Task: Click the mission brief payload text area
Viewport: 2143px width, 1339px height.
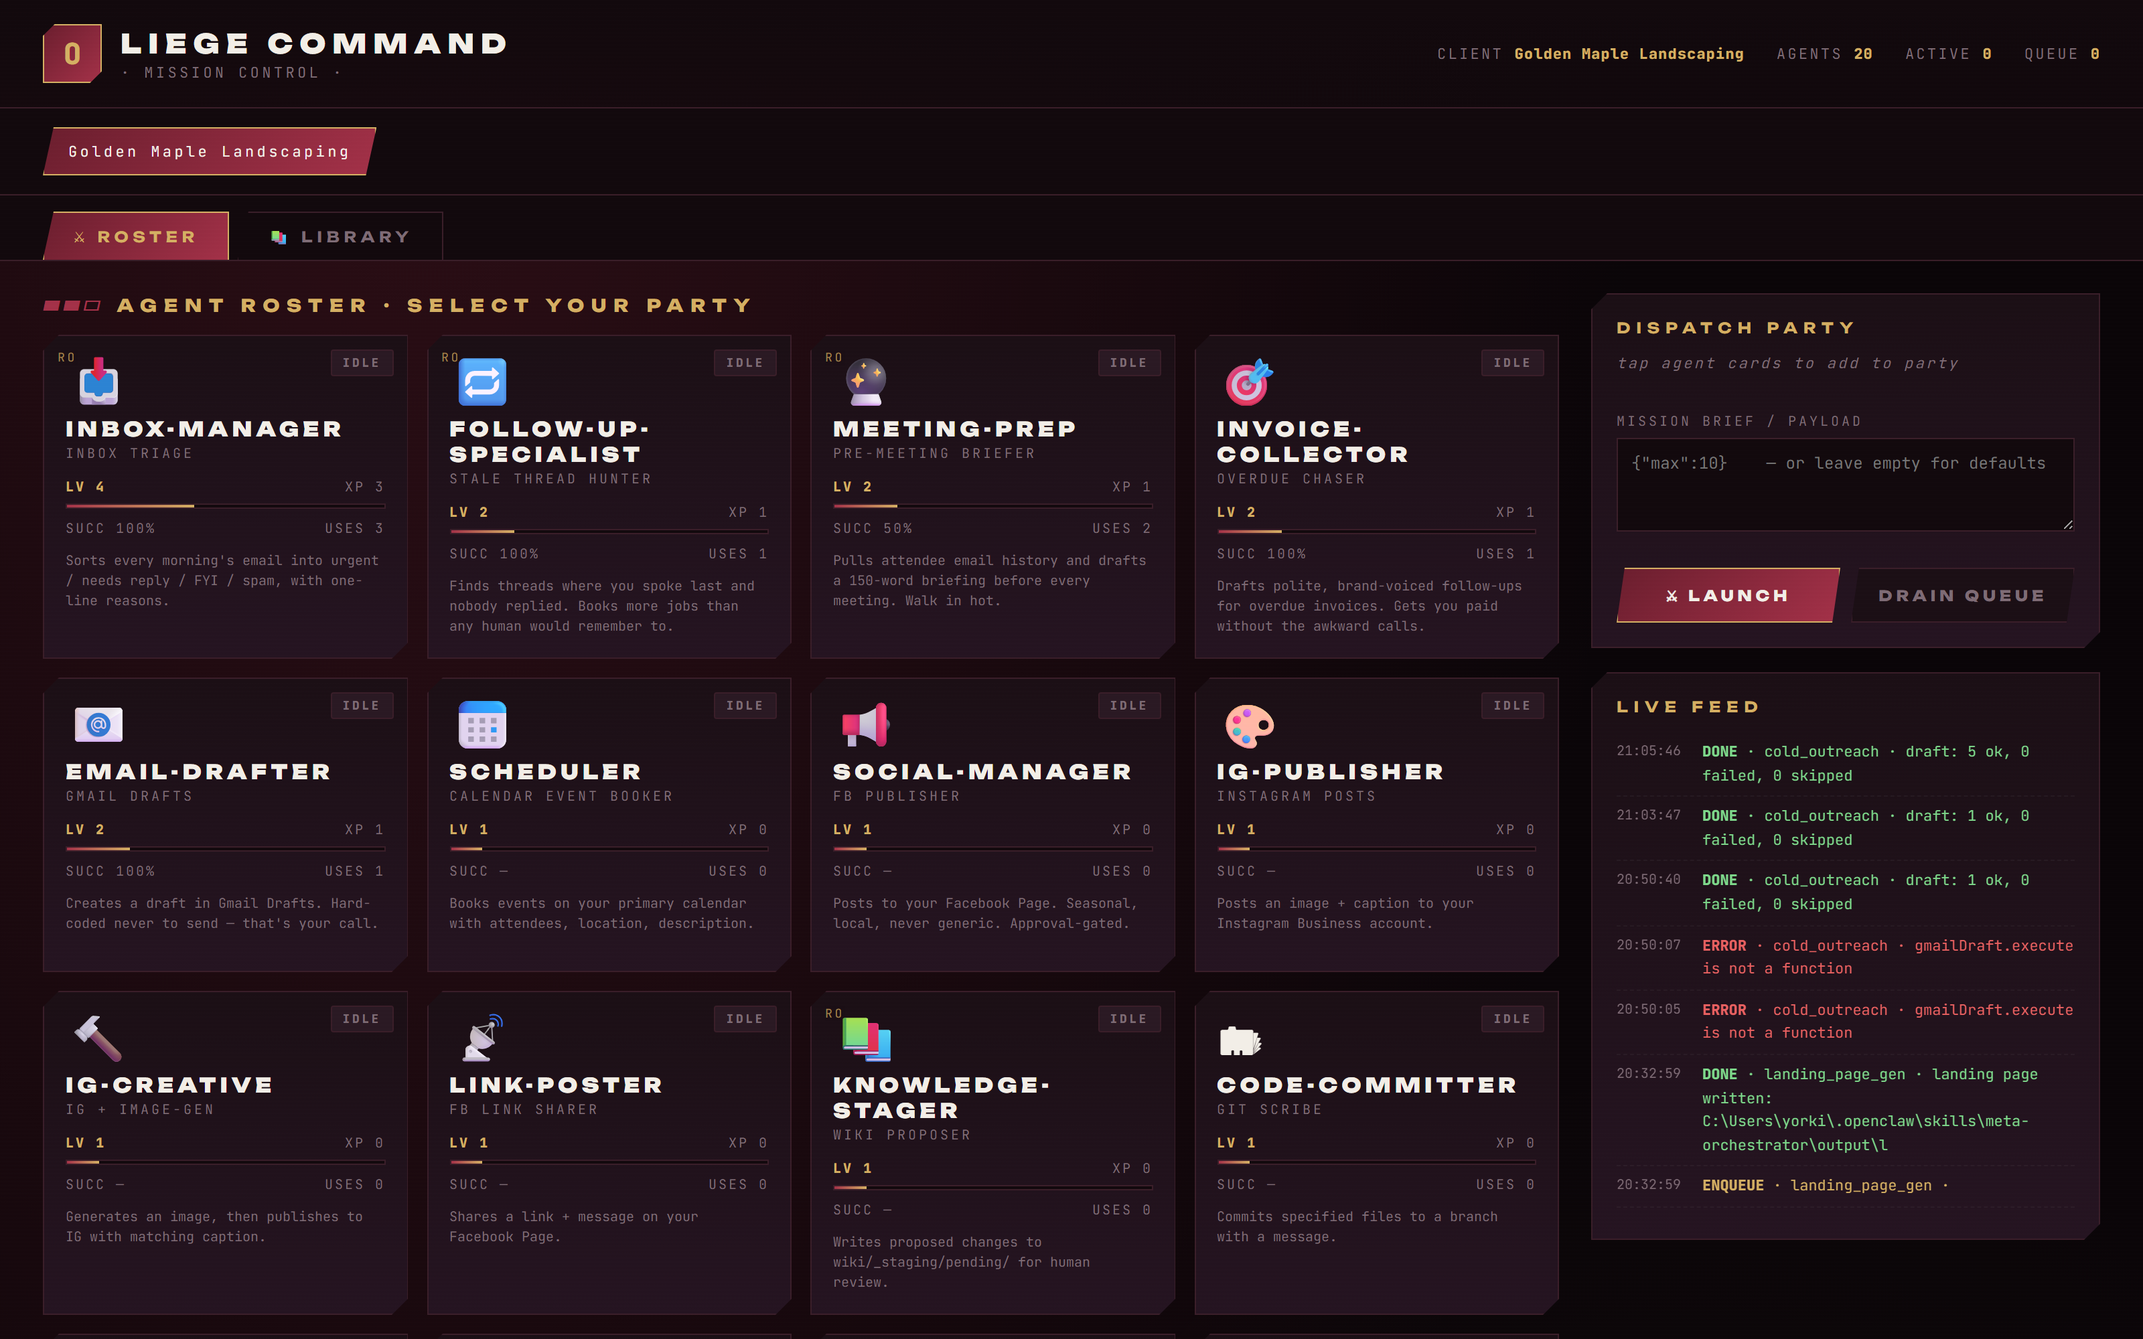Action: 1846,485
